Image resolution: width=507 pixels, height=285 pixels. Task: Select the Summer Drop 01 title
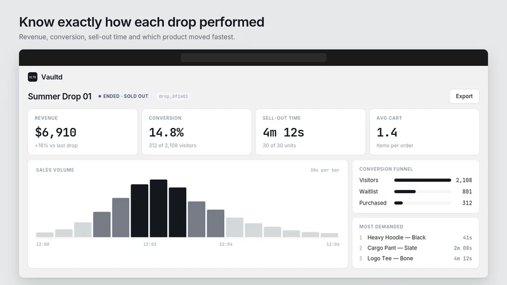point(60,96)
